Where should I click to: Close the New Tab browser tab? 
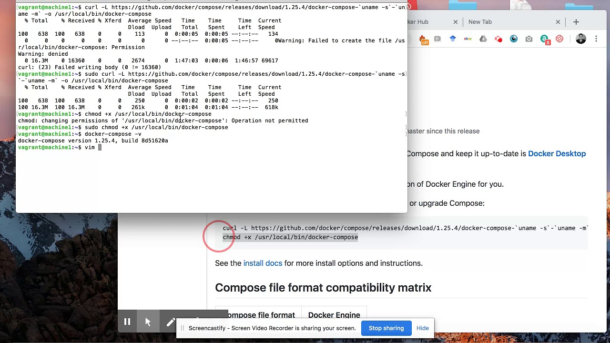(x=558, y=22)
